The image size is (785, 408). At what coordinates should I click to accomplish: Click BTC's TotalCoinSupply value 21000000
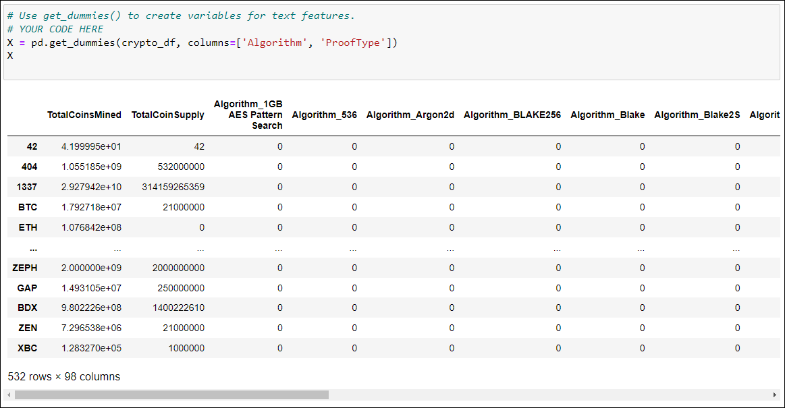coord(184,207)
